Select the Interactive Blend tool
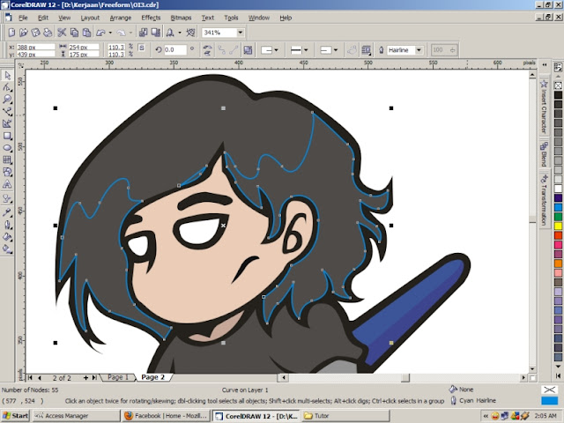 click(x=7, y=198)
